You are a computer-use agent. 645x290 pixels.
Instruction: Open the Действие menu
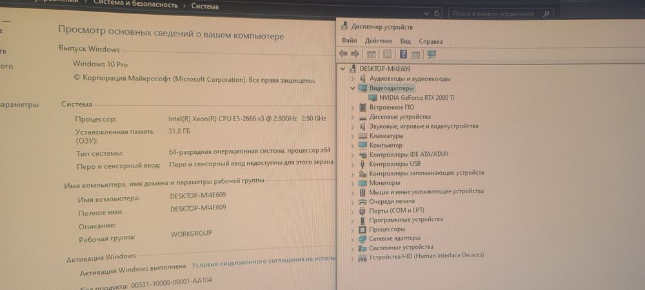pyautogui.click(x=379, y=41)
